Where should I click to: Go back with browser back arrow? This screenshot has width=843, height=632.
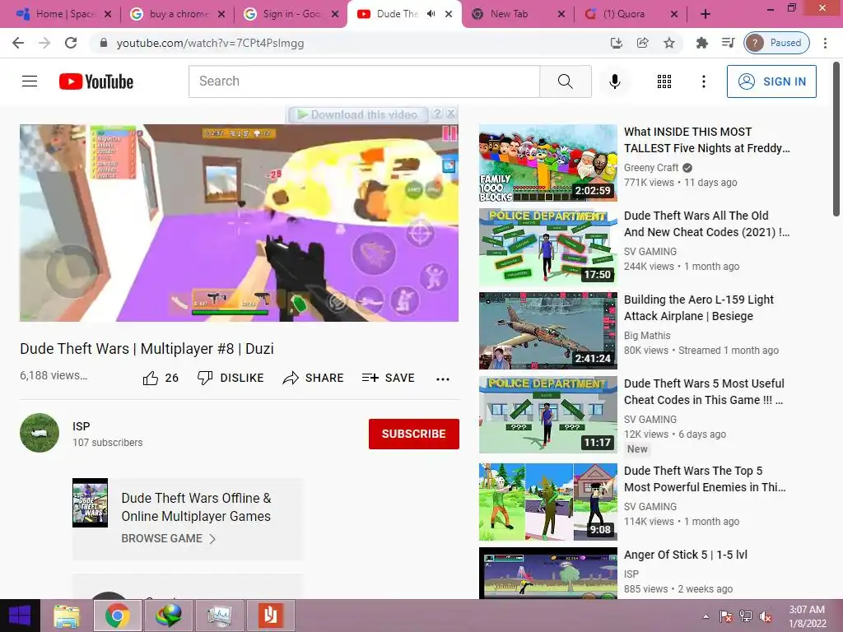pyautogui.click(x=18, y=43)
